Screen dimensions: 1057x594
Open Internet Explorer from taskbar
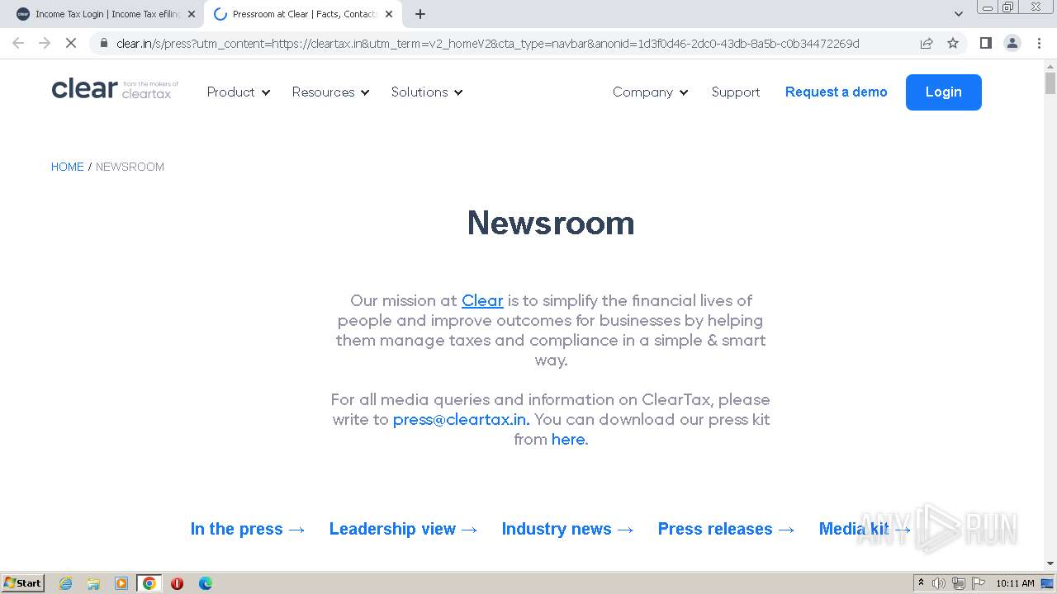(x=65, y=583)
